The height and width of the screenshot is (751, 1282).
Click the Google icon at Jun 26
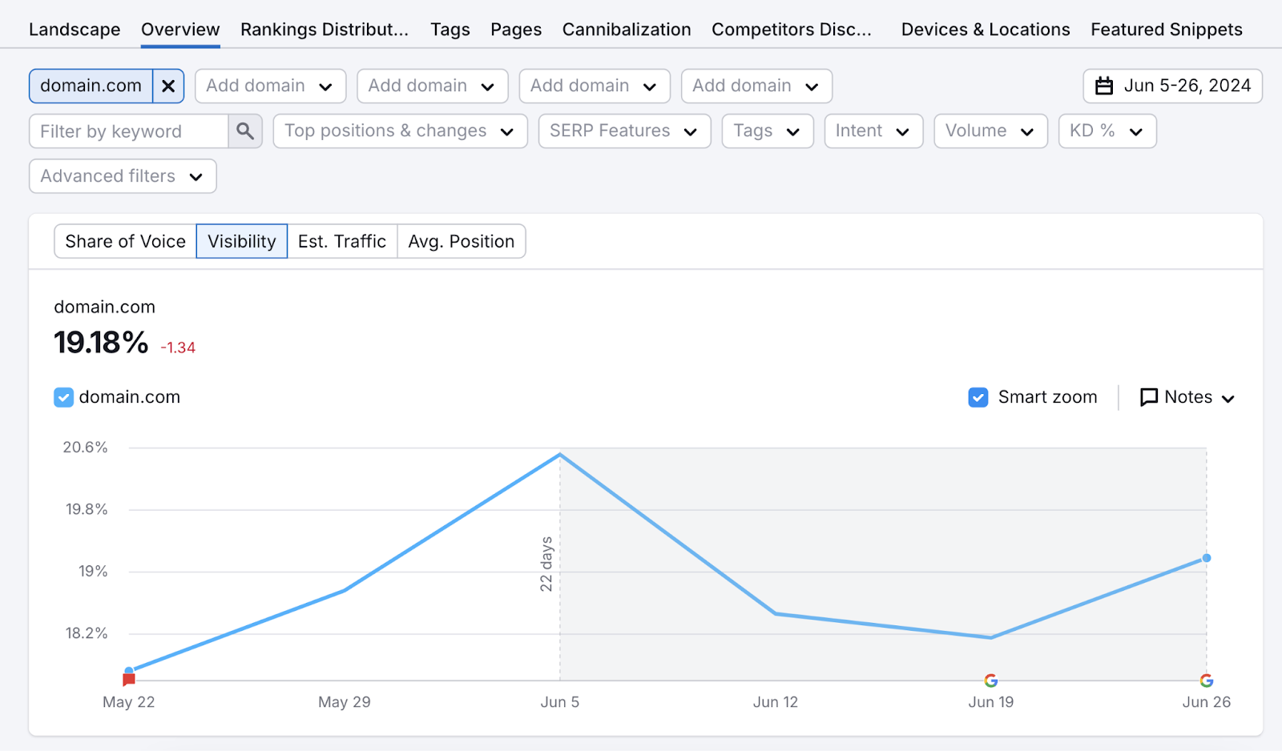pyautogui.click(x=1206, y=681)
